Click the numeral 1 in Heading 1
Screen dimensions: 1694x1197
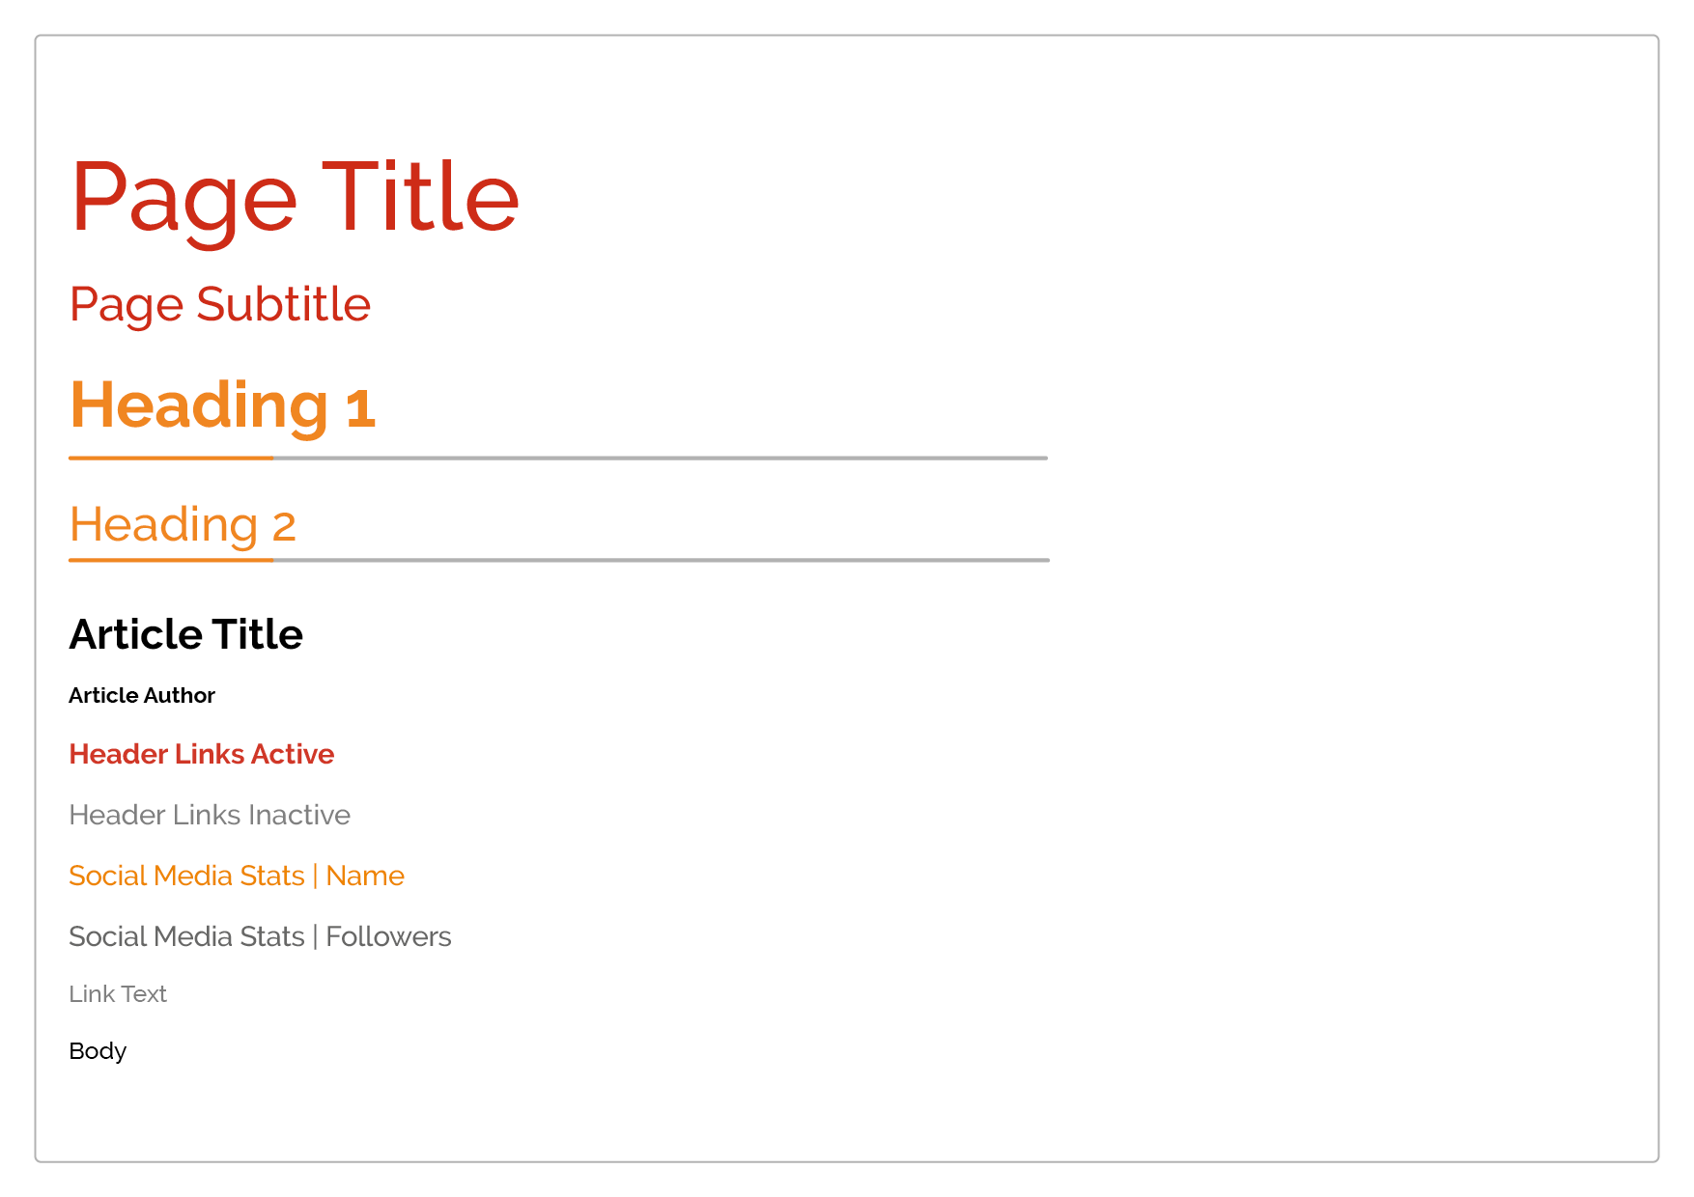click(361, 408)
